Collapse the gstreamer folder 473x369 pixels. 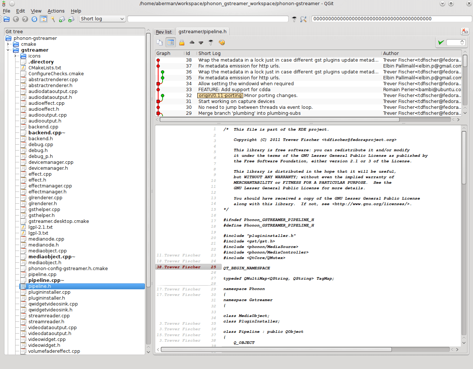coord(8,50)
